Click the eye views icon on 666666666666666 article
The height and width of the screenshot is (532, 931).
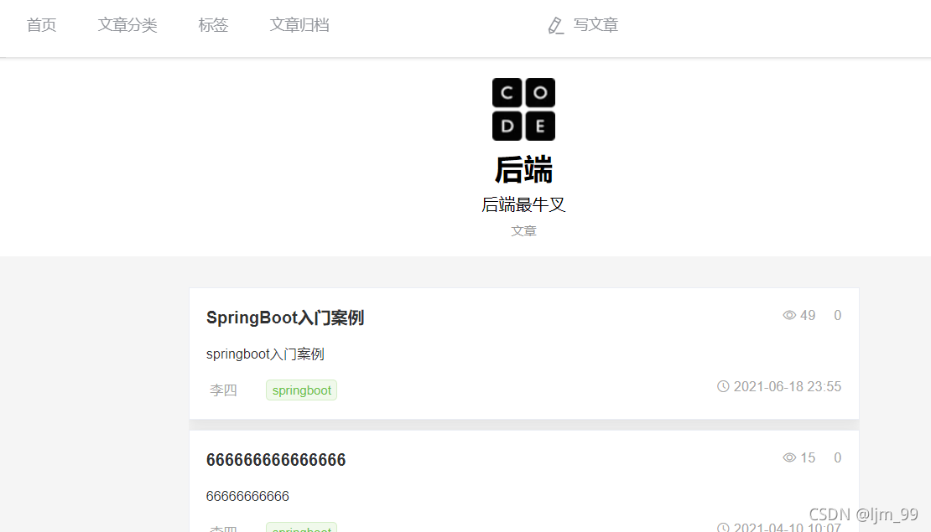tap(789, 458)
